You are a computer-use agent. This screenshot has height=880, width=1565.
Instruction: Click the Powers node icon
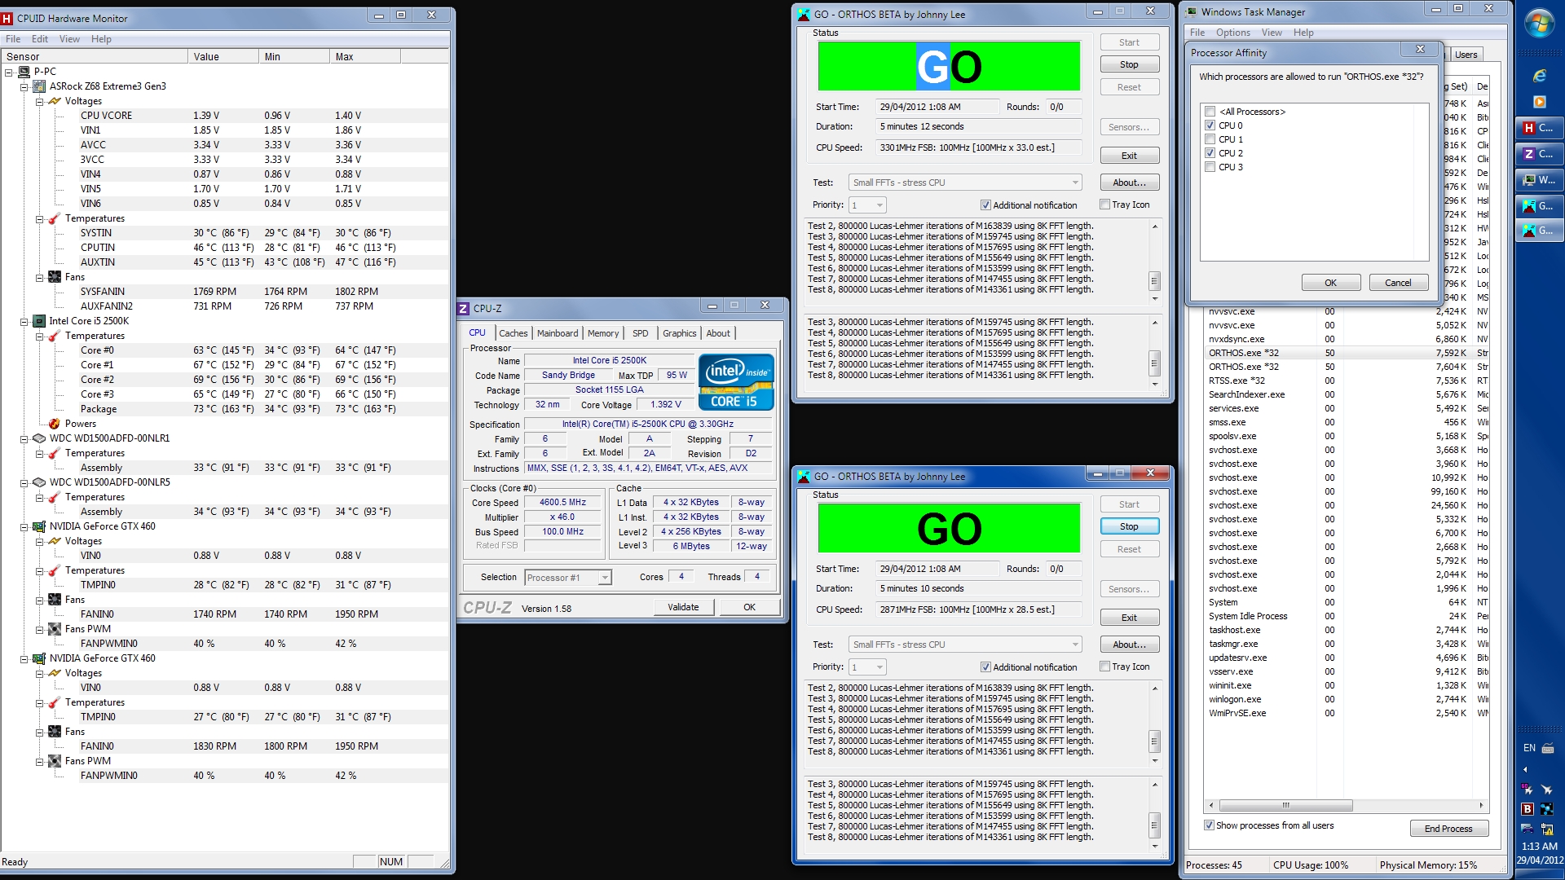point(55,424)
